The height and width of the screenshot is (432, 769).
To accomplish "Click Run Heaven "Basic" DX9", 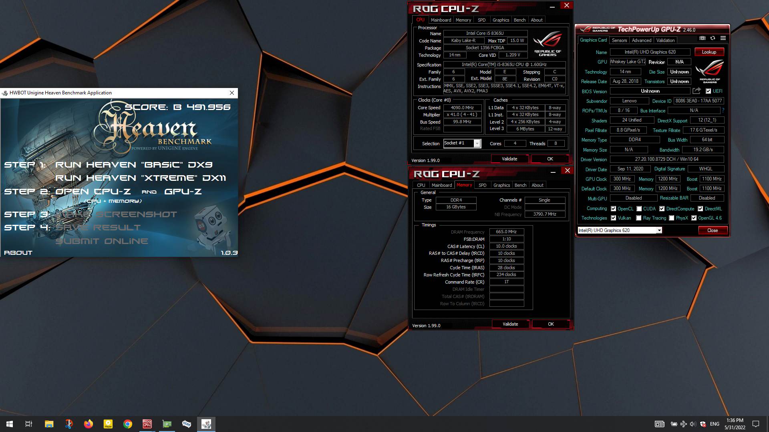I will [134, 165].
